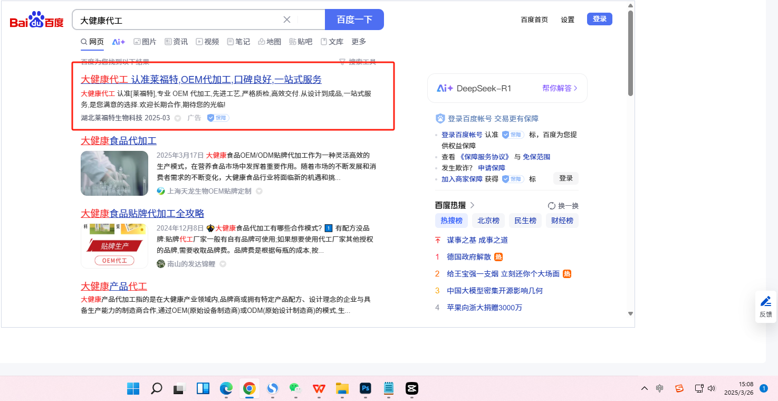
Task: Click the 反馈 feedback pencil icon
Action: pyautogui.click(x=765, y=302)
